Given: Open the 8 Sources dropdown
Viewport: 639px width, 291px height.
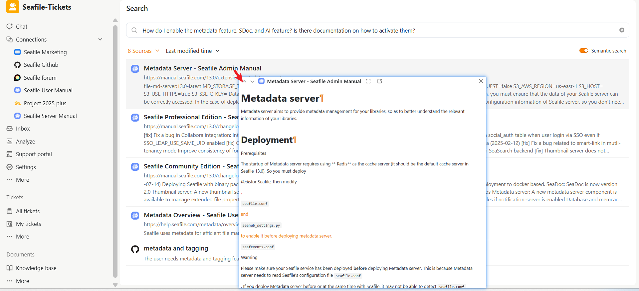Looking at the screenshot, I should (x=143, y=51).
